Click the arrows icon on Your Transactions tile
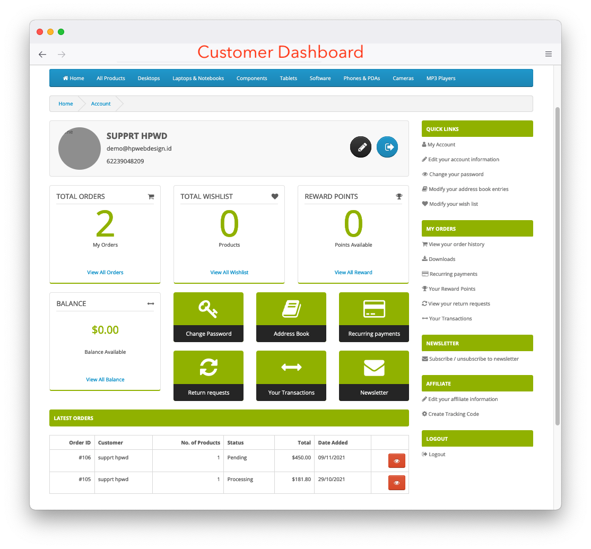 tap(291, 367)
